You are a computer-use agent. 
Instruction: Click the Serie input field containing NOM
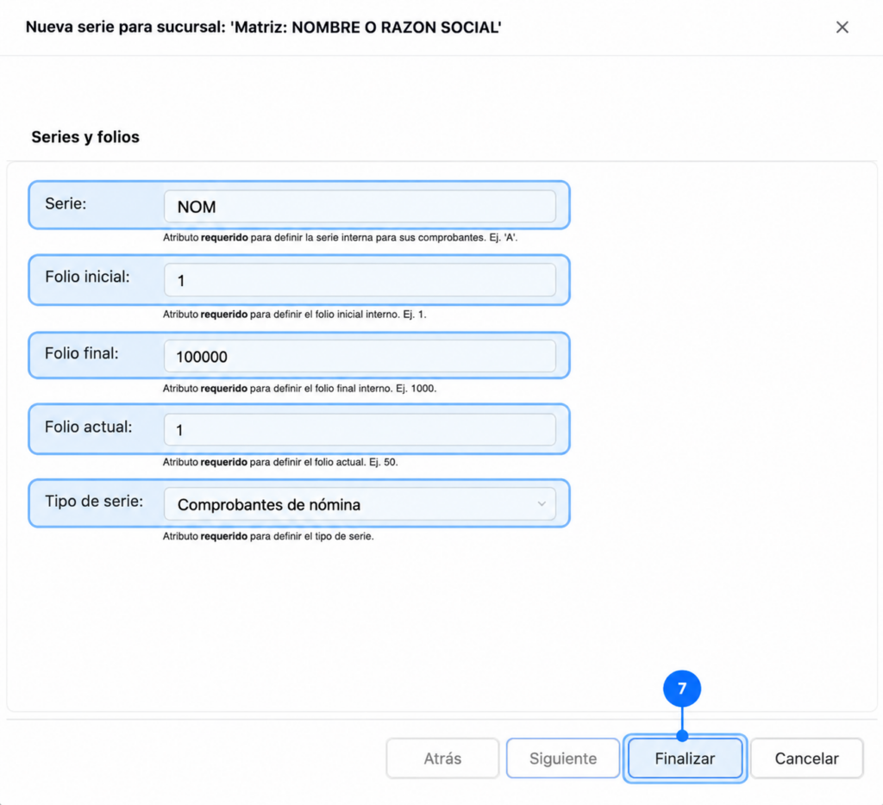pos(360,206)
